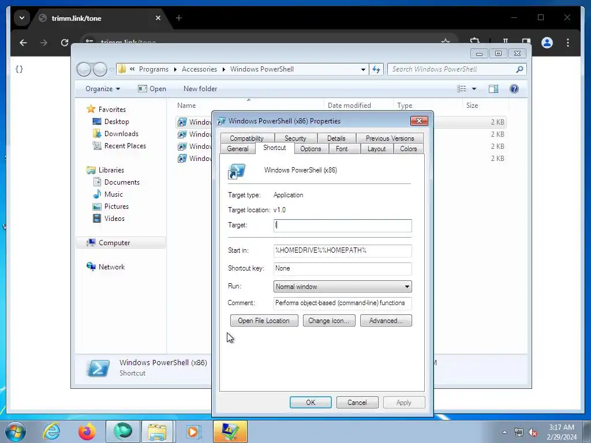591x443 pixels.
Task: Sort by the Size column header
Action: [472, 106]
